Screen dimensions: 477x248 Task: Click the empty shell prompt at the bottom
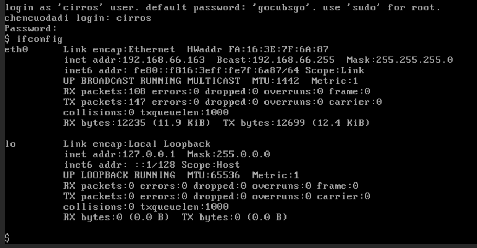[x=7, y=238]
